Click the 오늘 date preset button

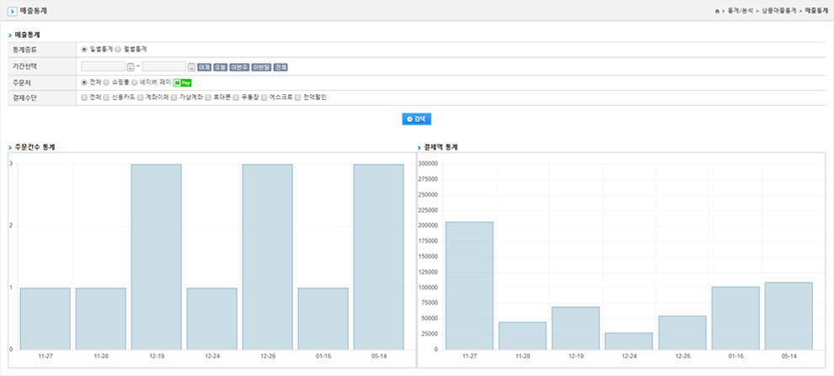click(220, 66)
